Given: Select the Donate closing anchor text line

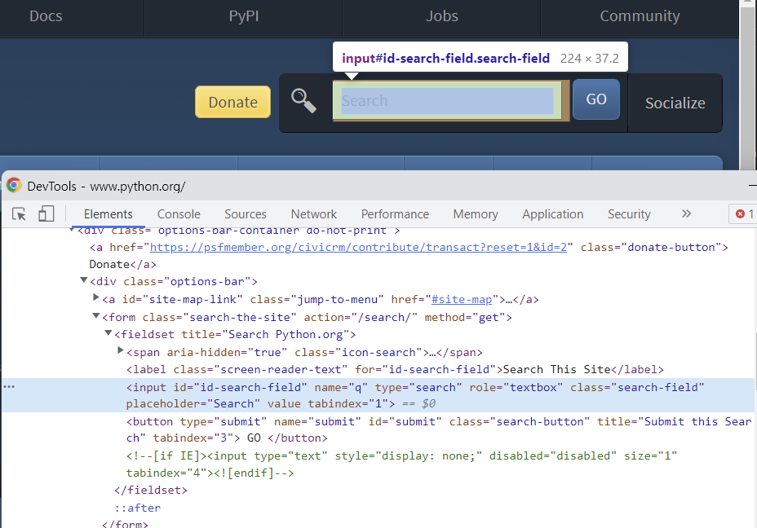Looking at the screenshot, I should coord(122,264).
